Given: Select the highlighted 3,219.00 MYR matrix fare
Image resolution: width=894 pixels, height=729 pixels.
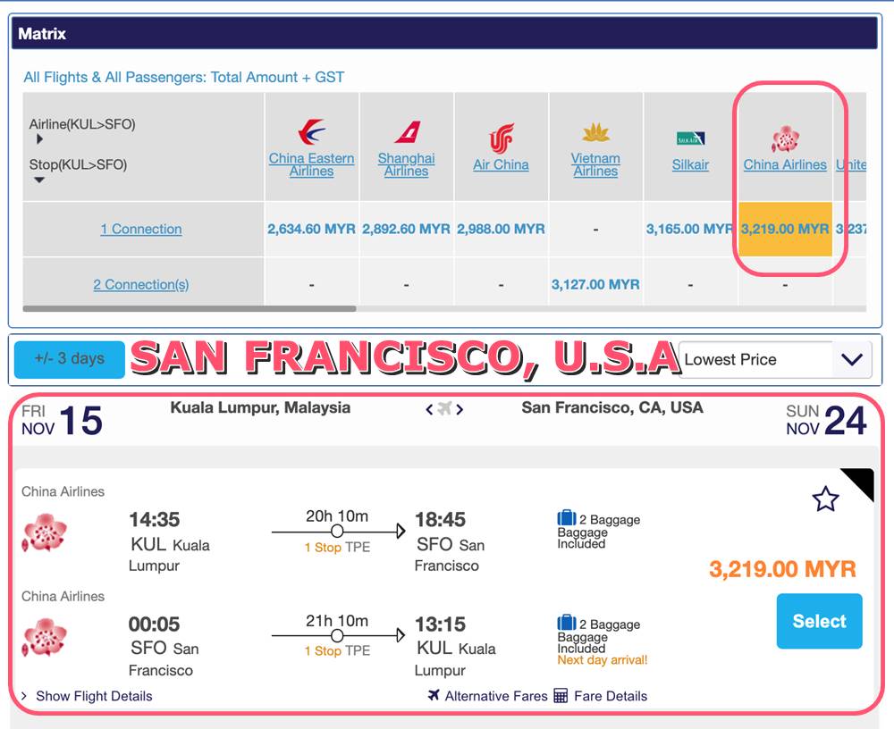Looking at the screenshot, I should 785,229.
